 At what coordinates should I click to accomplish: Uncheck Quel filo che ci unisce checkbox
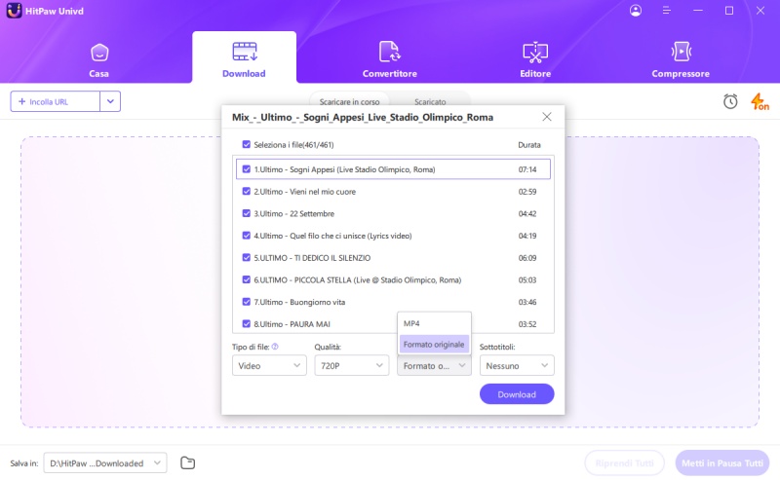tap(247, 236)
